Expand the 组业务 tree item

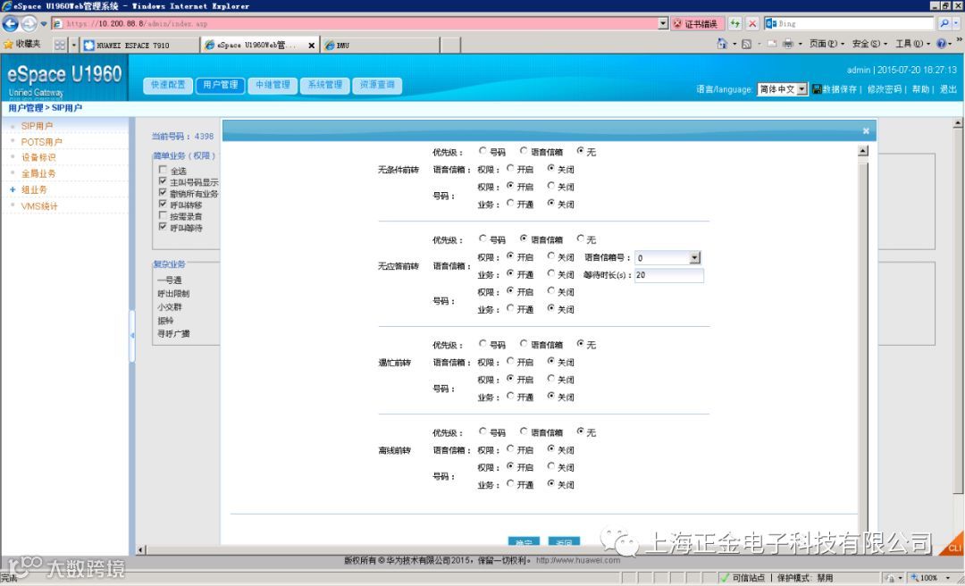click(13, 189)
